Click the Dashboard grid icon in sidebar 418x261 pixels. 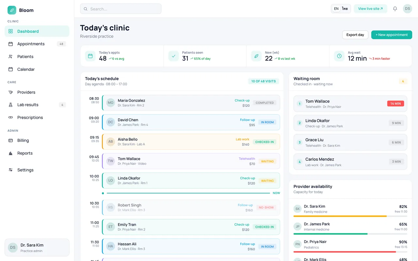click(10, 31)
